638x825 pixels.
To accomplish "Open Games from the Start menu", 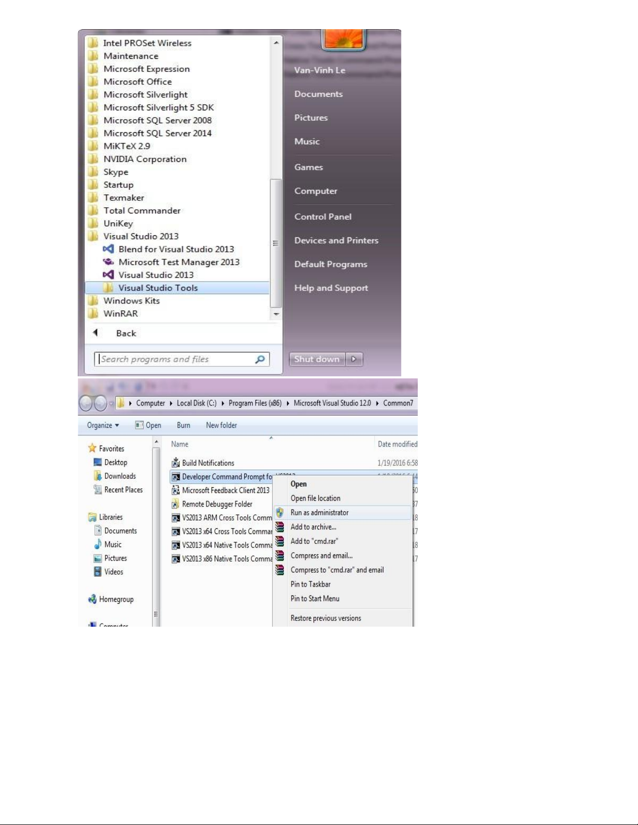I will tap(308, 167).
